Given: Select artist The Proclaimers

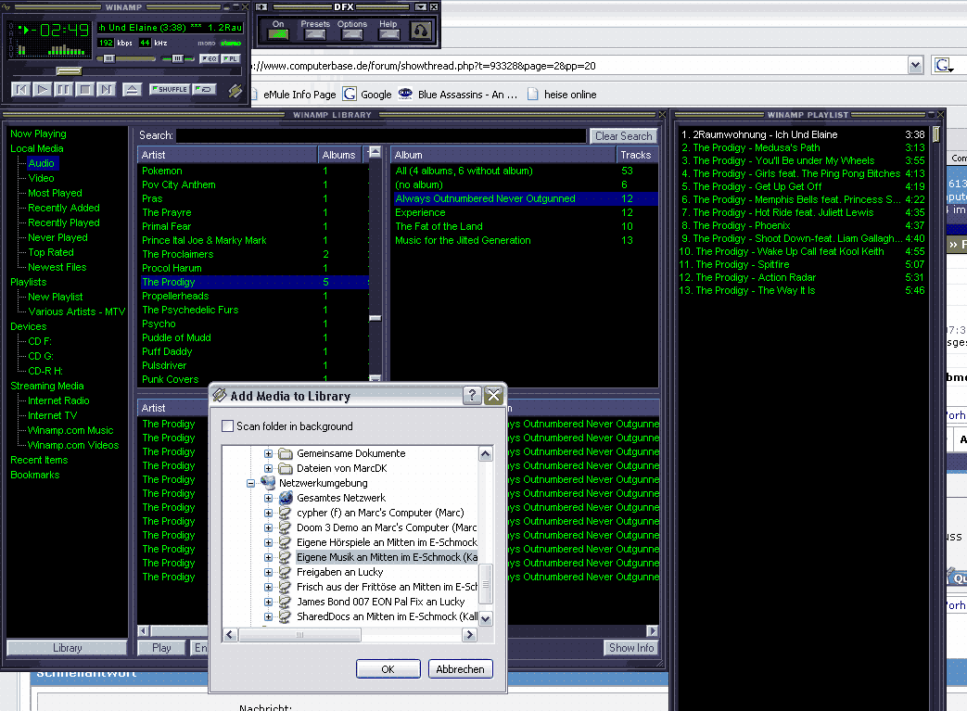Looking at the screenshot, I should point(253,254).
